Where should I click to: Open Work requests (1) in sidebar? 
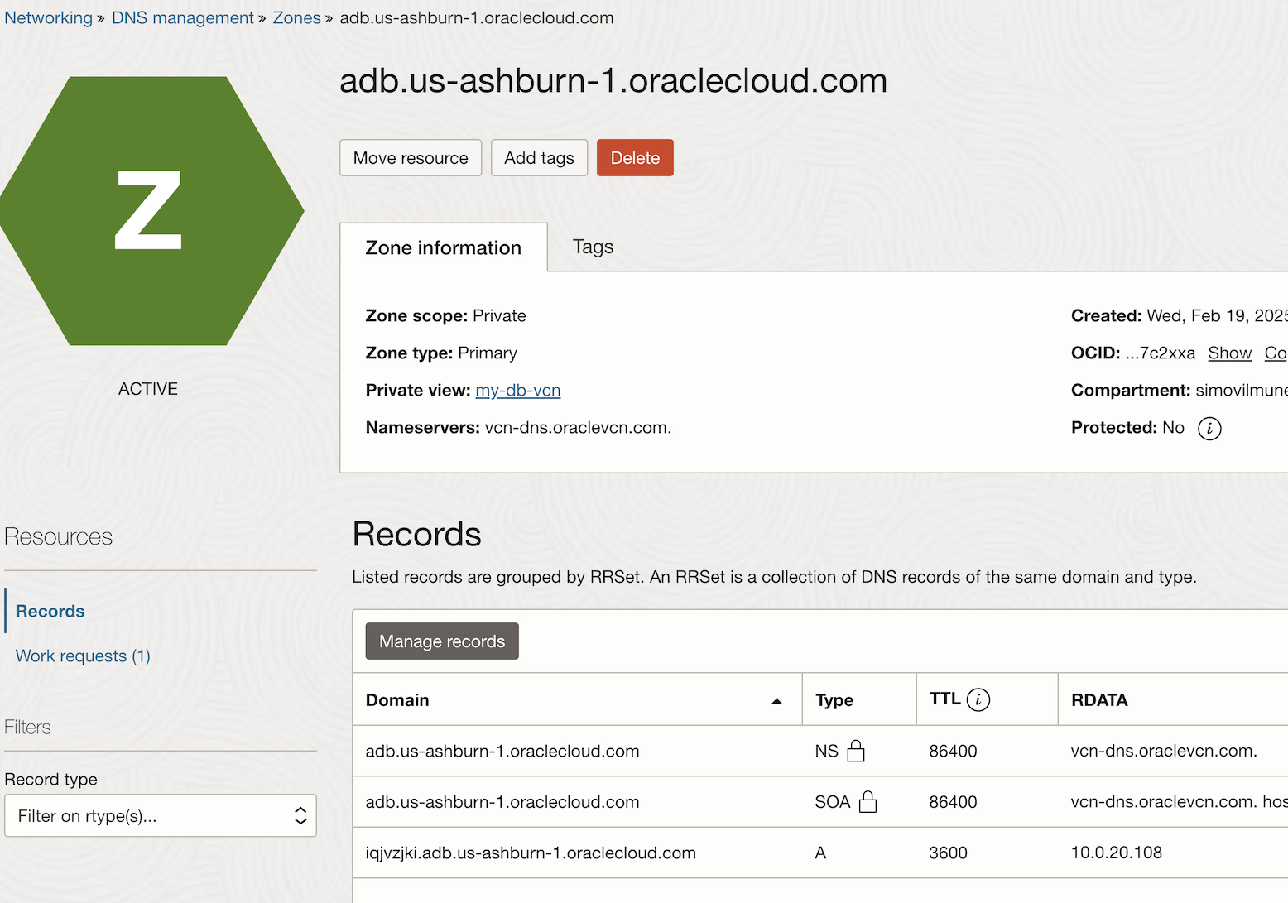click(83, 656)
